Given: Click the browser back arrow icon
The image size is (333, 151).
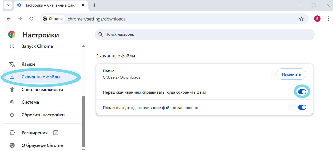Looking at the screenshot, I should 9,19.
